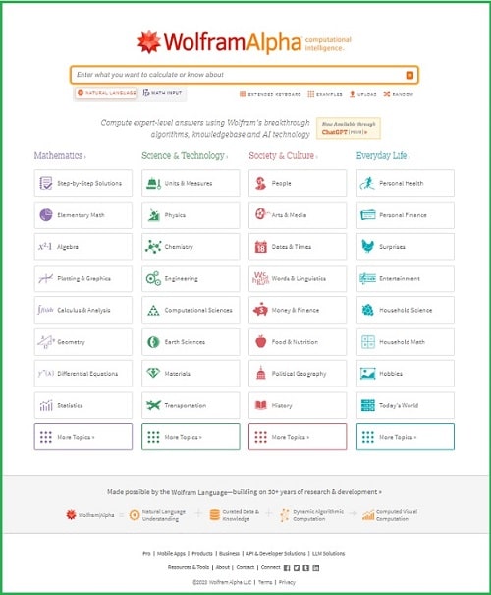Screen dimensions: 491x595
Task: Switch to Math Input mode
Action: coord(163,93)
